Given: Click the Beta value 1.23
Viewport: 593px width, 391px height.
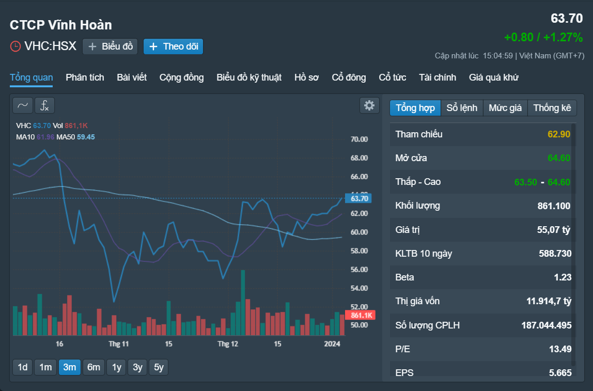Looking at the screenshot, I should coord(563,277).
